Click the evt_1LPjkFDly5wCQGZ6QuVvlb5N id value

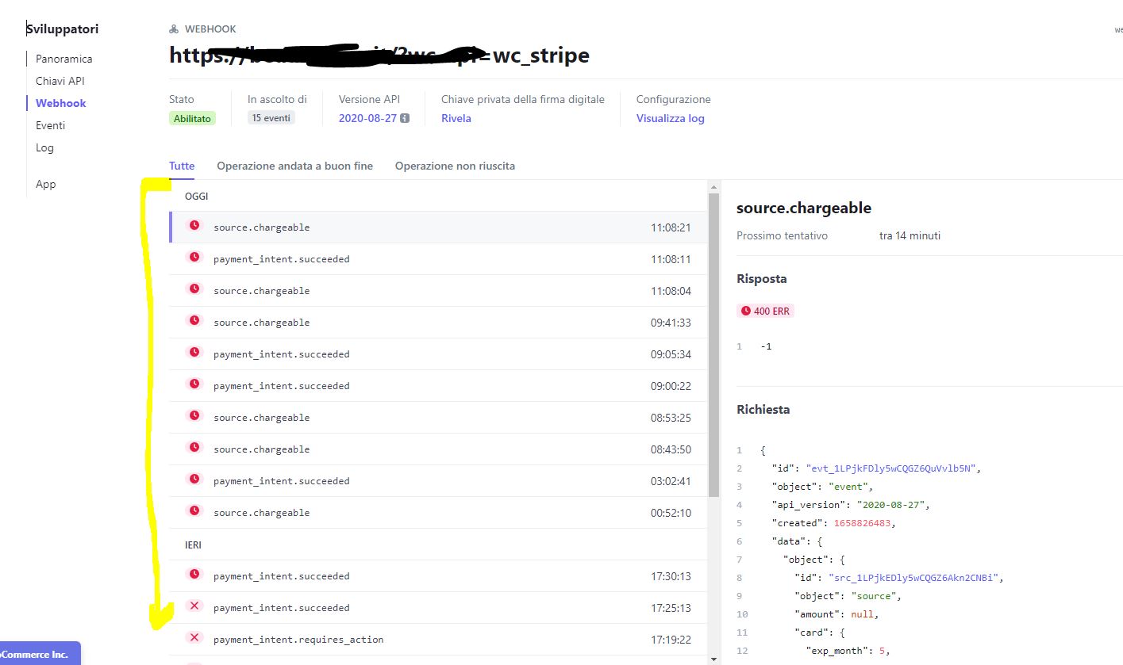891,468
